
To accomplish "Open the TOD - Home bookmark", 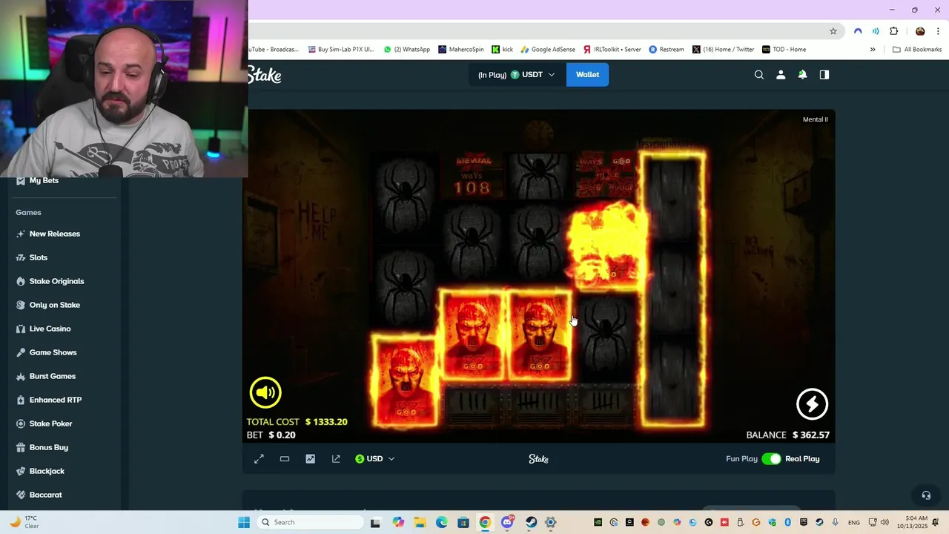I will (x=784, y=50).
